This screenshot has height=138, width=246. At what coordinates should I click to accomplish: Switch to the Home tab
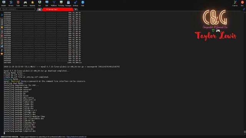pos(40,9)
